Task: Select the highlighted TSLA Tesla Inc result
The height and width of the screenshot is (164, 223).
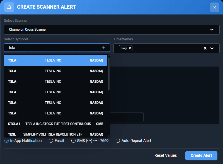Action: 55,60
